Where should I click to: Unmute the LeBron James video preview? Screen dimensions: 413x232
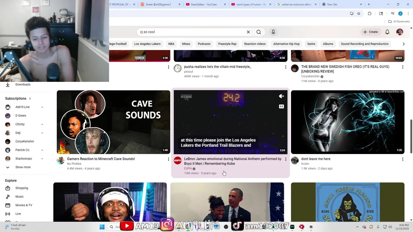(x=281, y=96)
